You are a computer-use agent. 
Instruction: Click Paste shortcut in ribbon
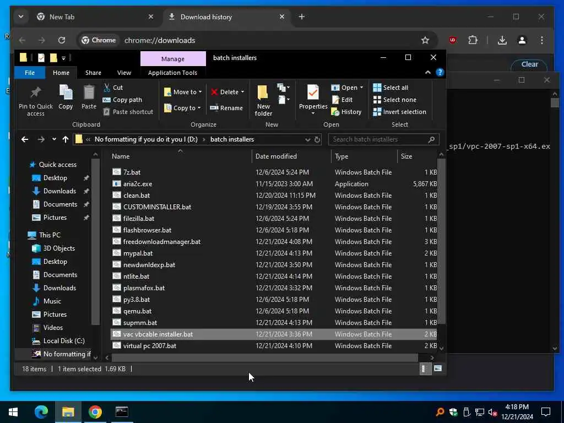click(x=128, y=112)
